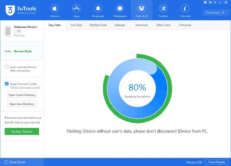Open settings via the gear icon
The height and width of the screenshot is (166, 231).
210,2
